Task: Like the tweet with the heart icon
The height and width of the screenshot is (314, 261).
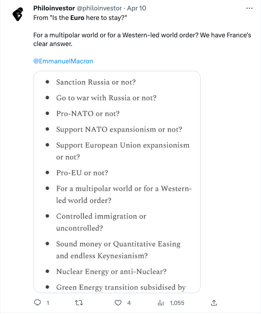Action: (118, 303)
